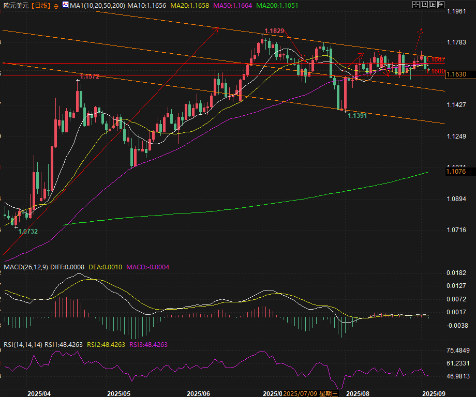The width and height of the screenshot is (476, 397).
Task: Click the 1.1391 low price label
Action: click(x=358, y=116)
